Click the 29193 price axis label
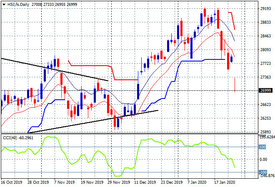275x187 pixels. [x=265, y=9]
